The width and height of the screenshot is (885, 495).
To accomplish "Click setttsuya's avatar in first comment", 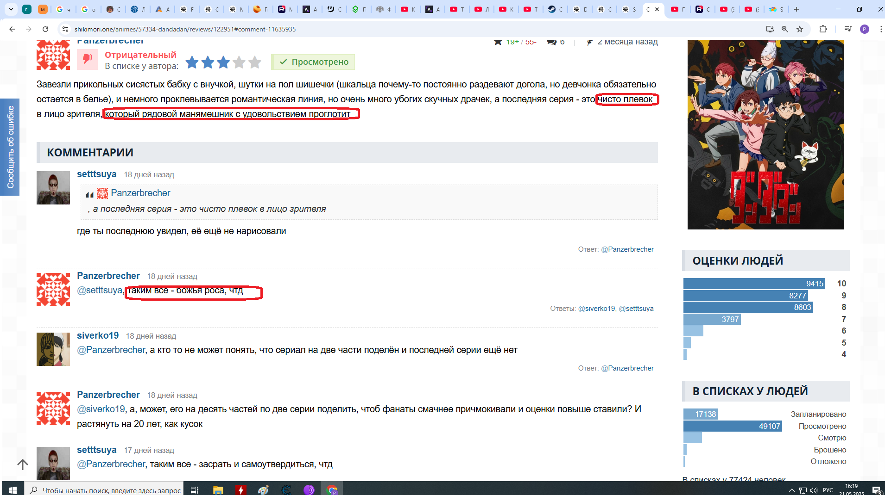I will (x=53, y=188).
